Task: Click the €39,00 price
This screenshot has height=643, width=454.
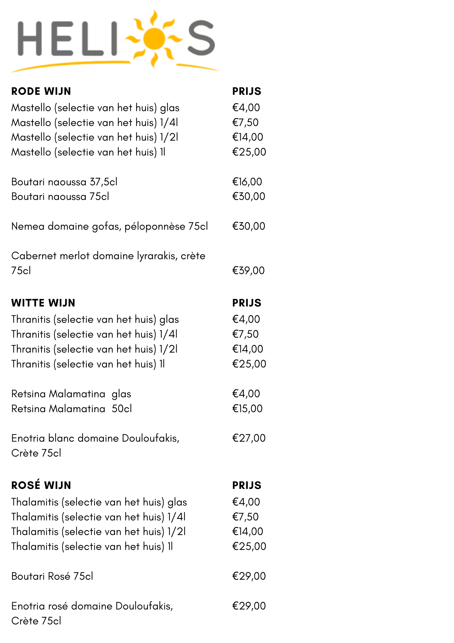Action: tap(248, 271)
